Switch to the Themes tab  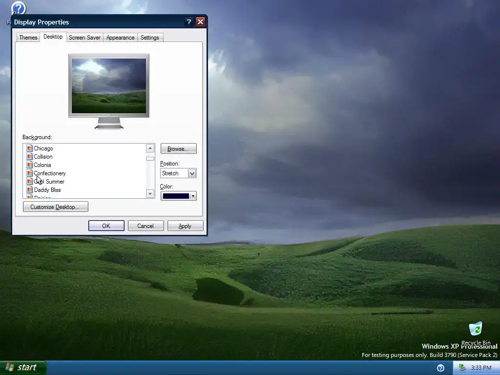pos(28,38)
